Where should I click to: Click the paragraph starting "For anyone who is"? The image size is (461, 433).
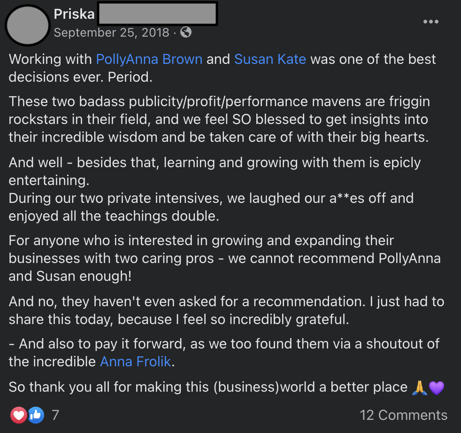click(x=224, y=258)
